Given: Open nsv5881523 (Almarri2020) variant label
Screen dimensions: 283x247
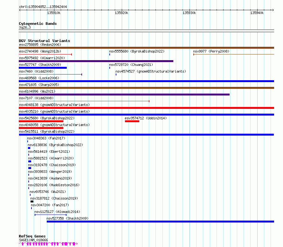Looking at the screenshot, I should (51, 158).
